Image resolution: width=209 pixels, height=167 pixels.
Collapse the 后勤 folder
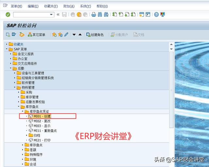click(x=11, y=68)
